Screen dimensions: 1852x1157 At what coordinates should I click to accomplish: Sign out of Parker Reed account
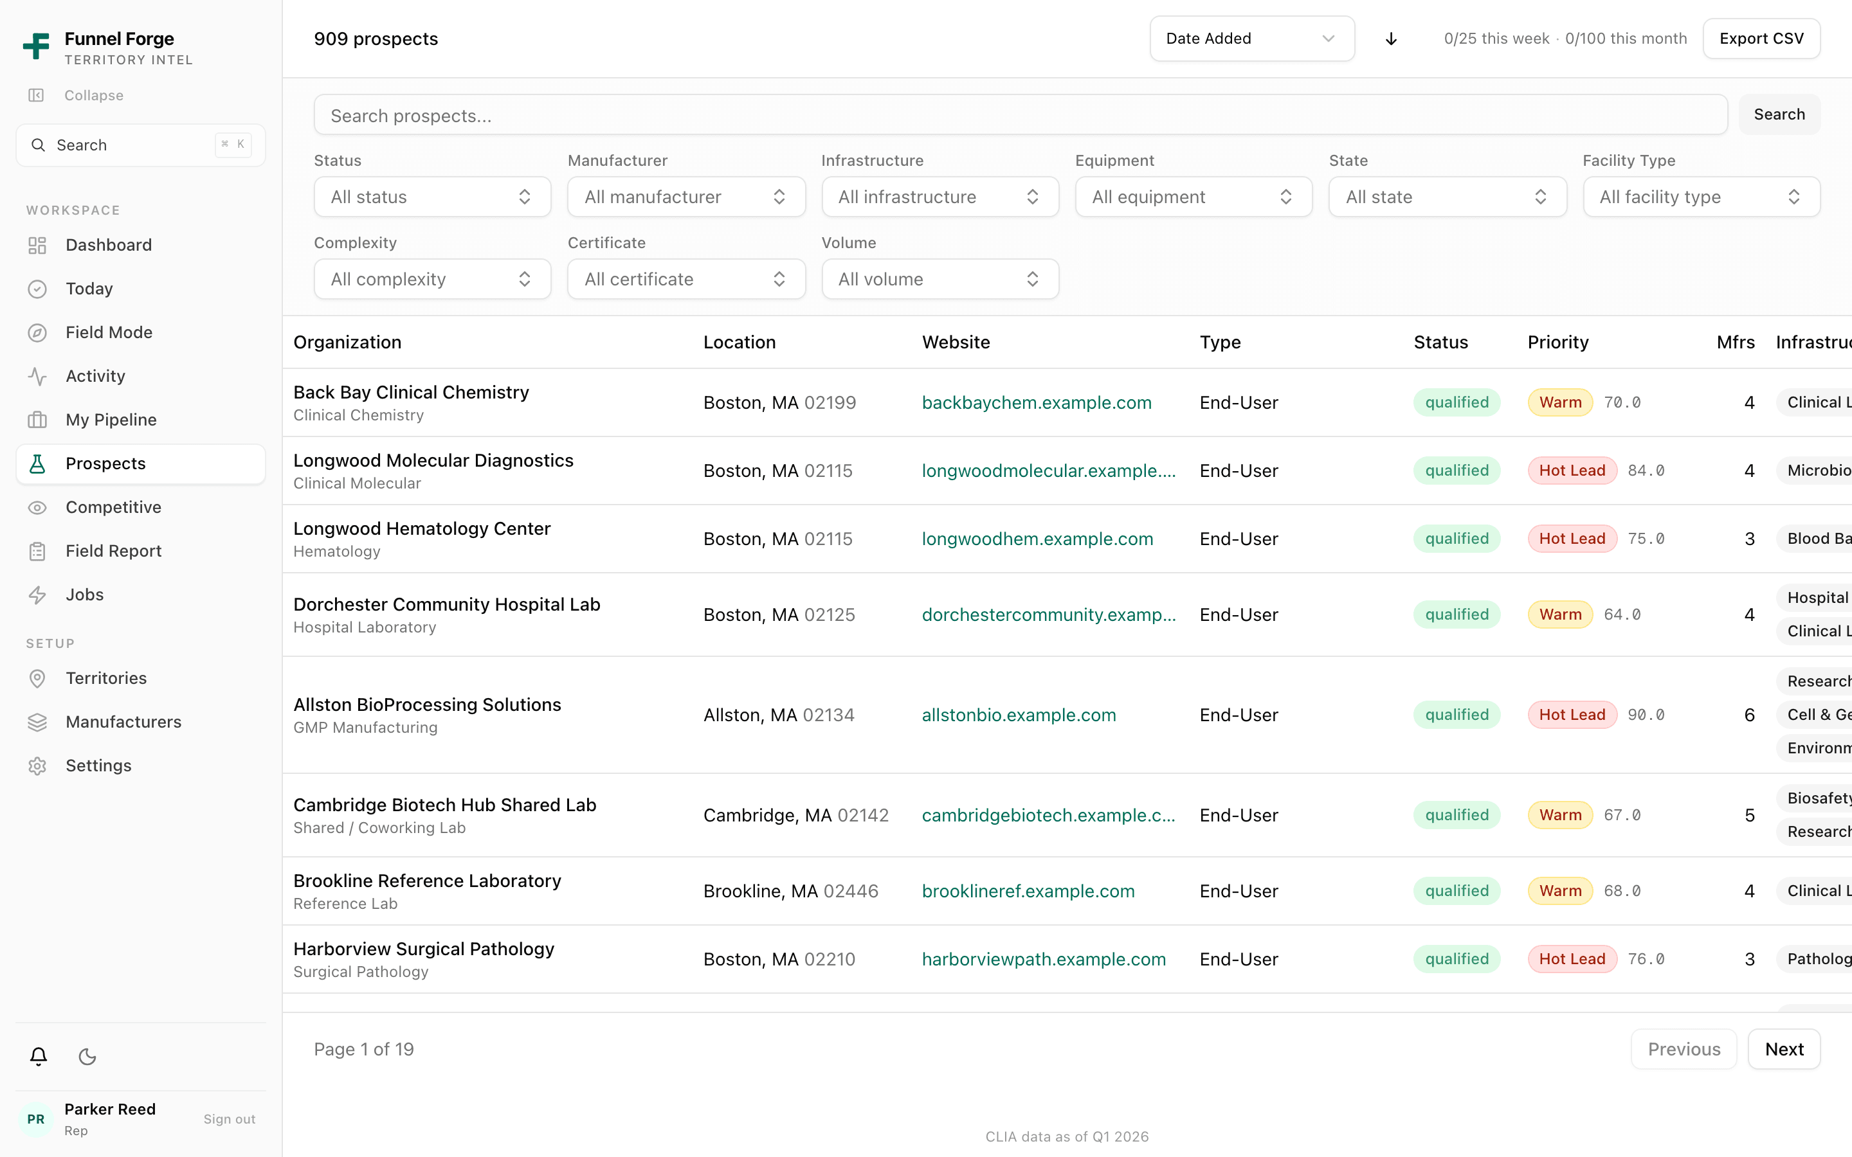click(230, 1118)
